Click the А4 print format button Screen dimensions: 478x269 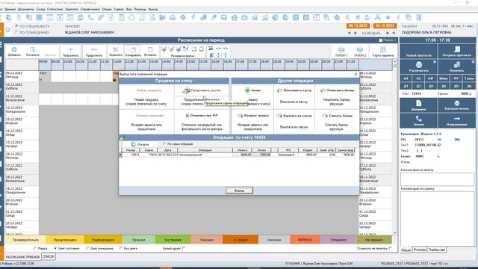pos(406,78)
